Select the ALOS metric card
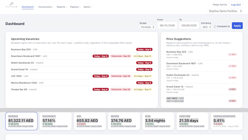Screen dimensions: 248x140 pos(158,121)
